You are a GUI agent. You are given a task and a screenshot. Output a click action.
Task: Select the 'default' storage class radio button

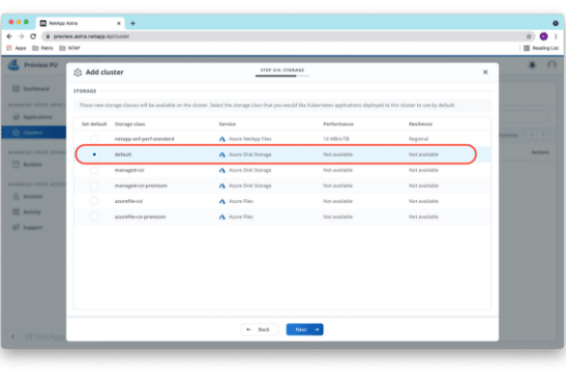(x=94, y=155)
